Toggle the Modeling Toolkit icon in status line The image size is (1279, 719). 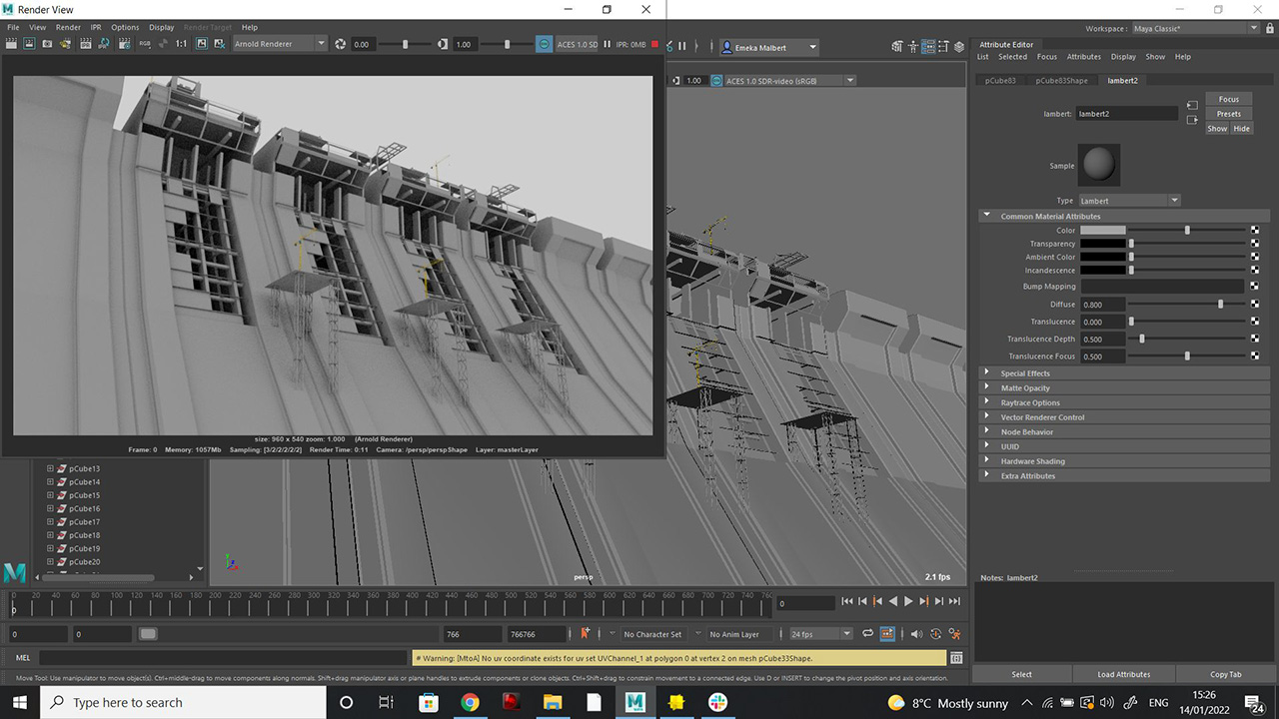coord(897,46)
